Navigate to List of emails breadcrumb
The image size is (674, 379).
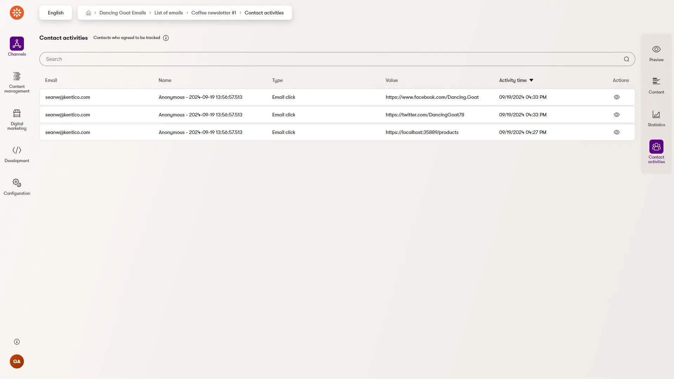[x=169, y=13]
